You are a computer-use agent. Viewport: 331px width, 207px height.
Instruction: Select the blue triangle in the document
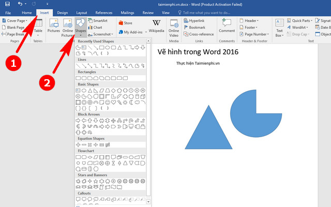208,131
